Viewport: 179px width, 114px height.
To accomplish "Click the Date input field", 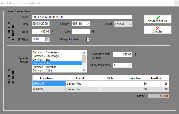I will click(40, 24).
